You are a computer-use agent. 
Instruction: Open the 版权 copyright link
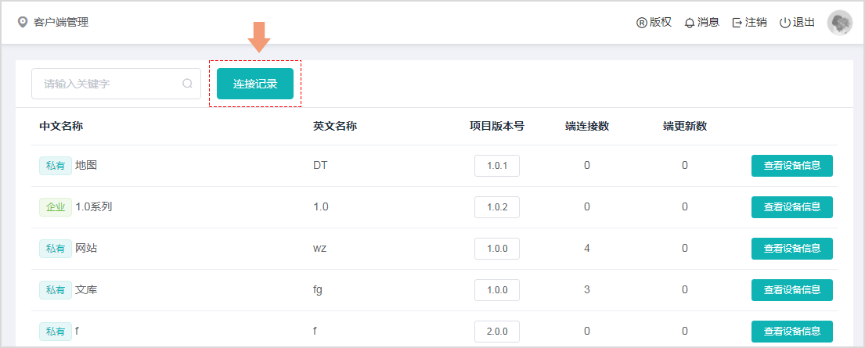point(654,22)
